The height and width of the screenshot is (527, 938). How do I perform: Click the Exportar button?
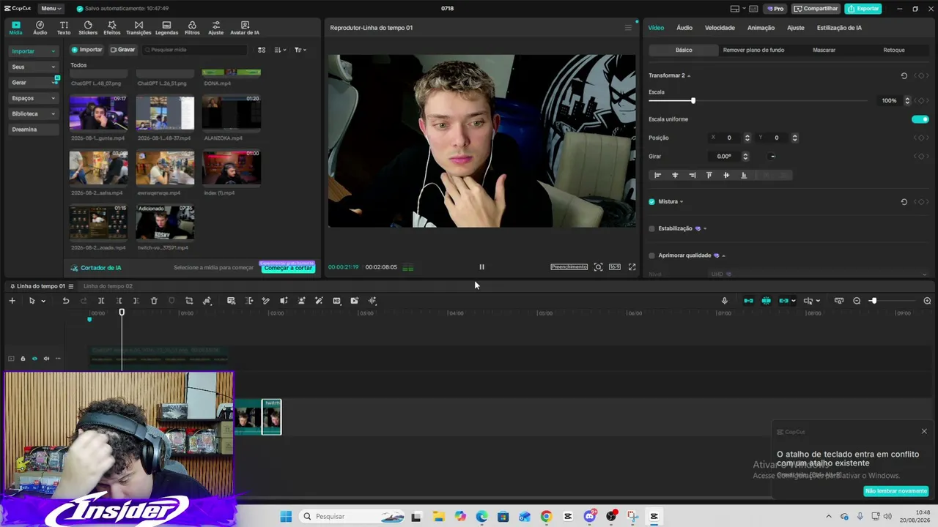(x=863, y=9)
